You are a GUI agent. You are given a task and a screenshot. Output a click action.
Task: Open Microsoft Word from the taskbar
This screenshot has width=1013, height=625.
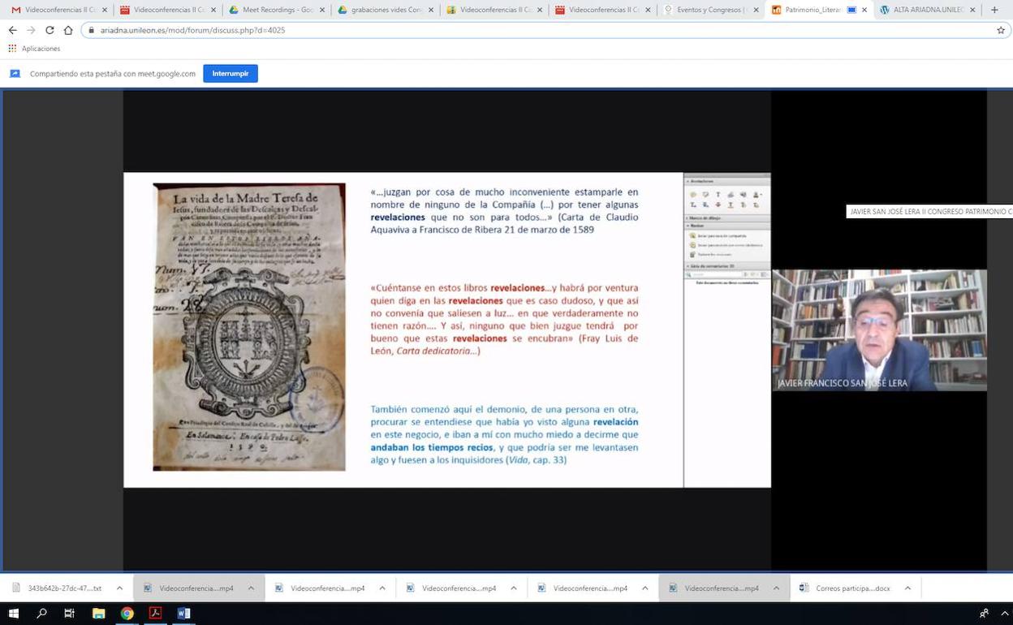(183, 613)
